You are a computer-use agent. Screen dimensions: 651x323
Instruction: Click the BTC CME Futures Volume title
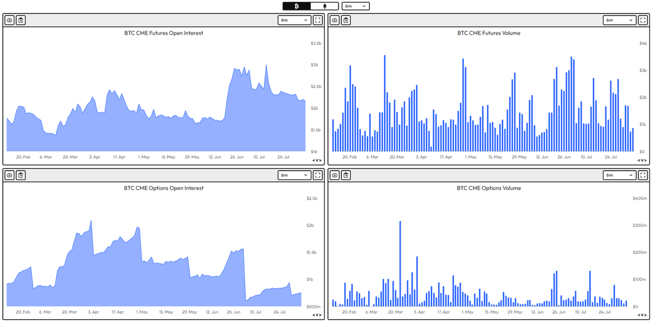pyautogui.click(x=489, y=33)
